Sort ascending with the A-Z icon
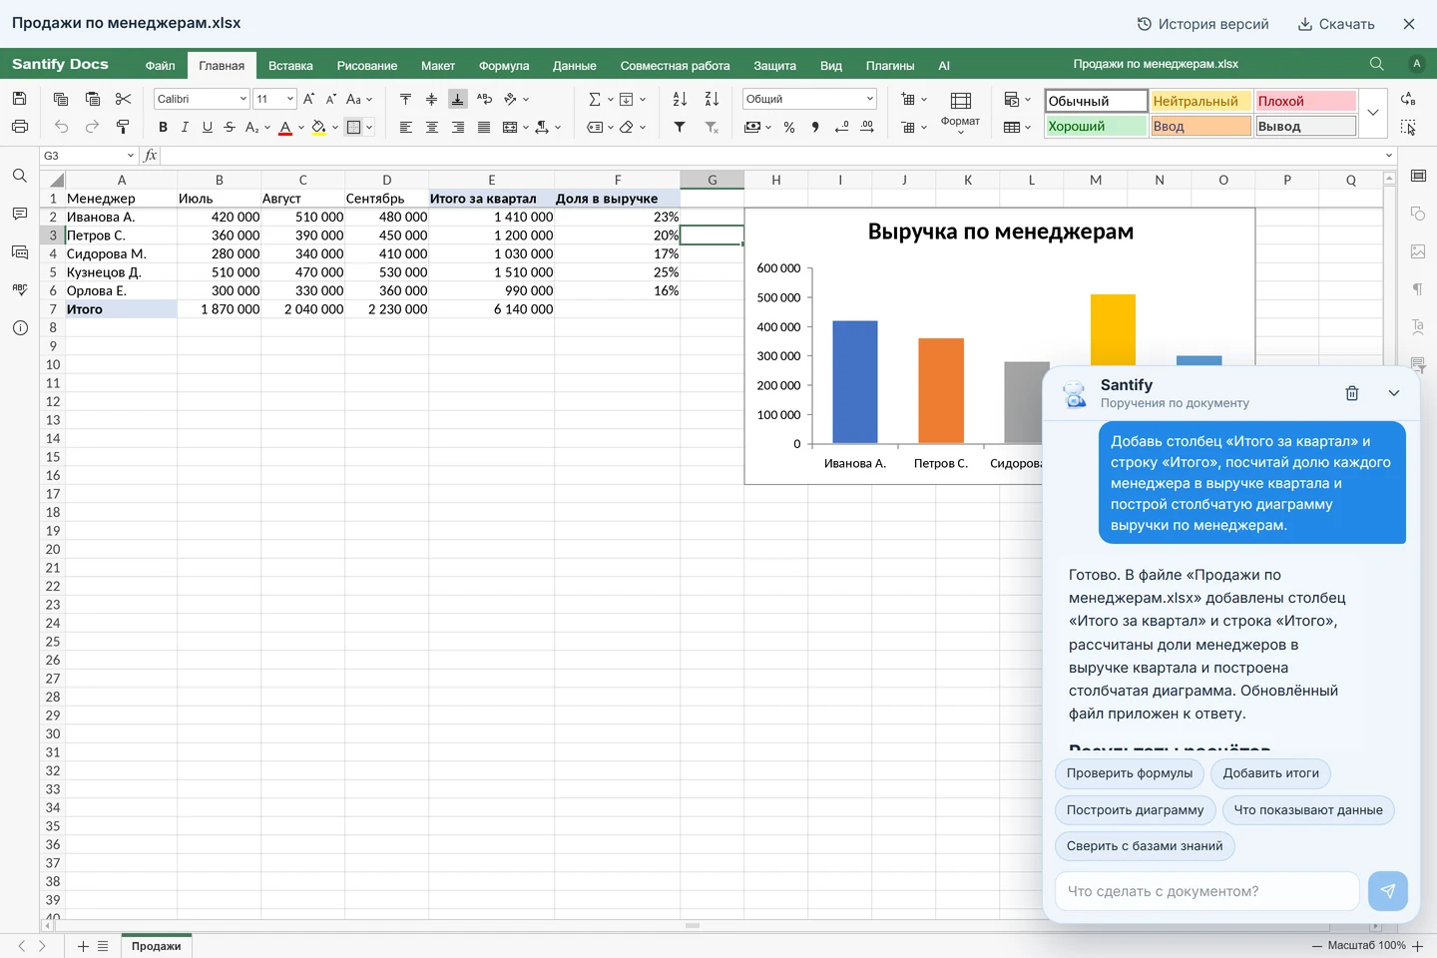The height and width of the screenshot is (958, 1437). [680, 99]
